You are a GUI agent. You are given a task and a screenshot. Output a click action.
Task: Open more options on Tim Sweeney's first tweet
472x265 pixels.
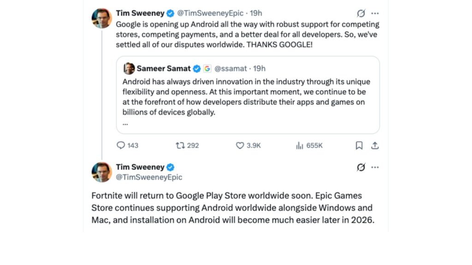point(375,13)
